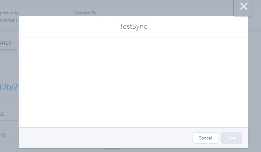
Task: Click the gray footer bar left of Cancel
Action: click(104, 138)
